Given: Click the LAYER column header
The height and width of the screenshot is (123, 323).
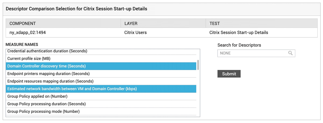Looking at the screenshot, I should 163,24.
